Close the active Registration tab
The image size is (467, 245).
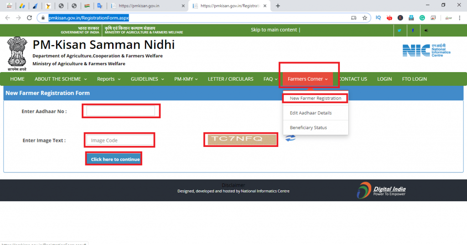click(265, 5)
